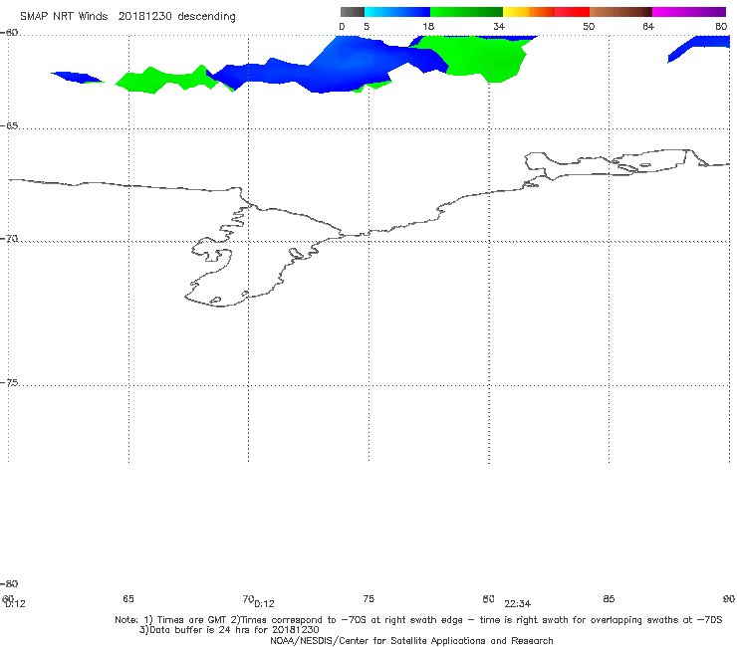Click the latitude label '-75'
Viewport: 737px width, 647px height.
click(9, 382)
